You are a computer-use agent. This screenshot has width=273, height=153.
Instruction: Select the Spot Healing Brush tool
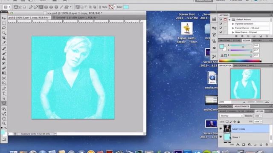(x=4, y=48)
